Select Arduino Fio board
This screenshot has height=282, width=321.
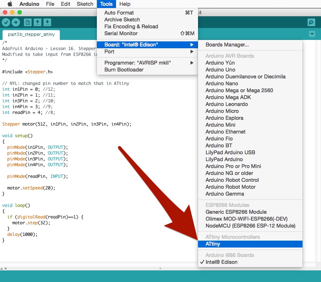250,139
